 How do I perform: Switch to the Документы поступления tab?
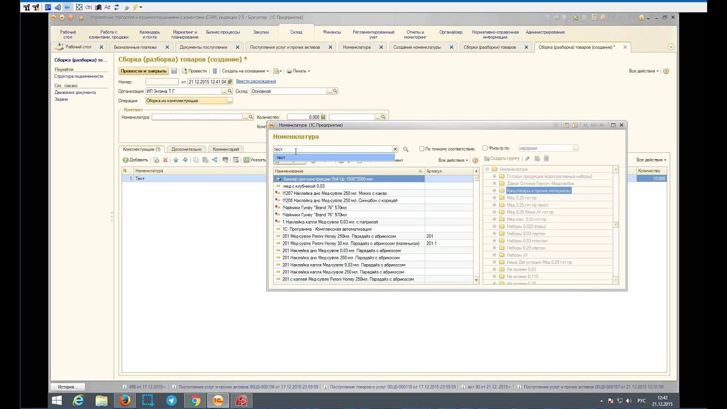coord(208,47)
